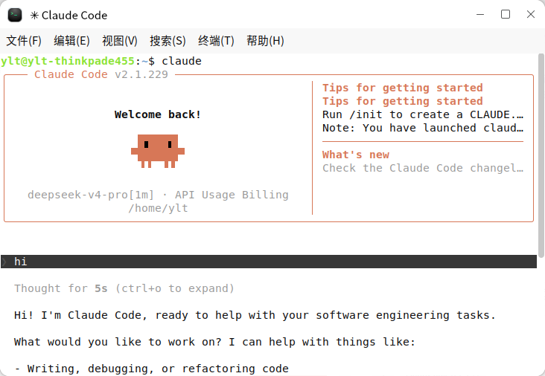The image size is (545, 376).
Task: Click '- Writing, debugging, or refactoring code' line
Action: (x=151, y=369)
